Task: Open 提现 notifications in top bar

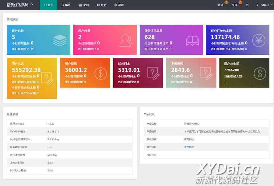Action: [x=235, y=5]
